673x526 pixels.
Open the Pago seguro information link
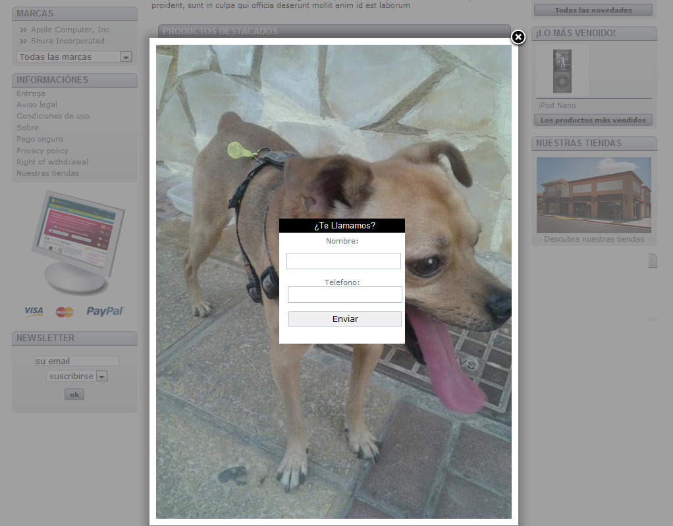40,139
